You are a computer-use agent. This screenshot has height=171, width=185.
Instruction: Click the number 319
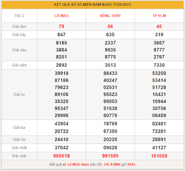pos(159,35)
